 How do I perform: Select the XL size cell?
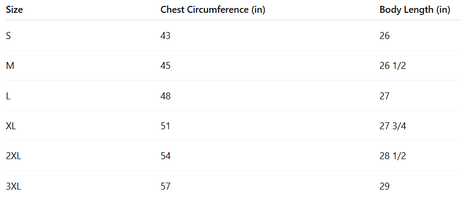[x=11, y=126]
